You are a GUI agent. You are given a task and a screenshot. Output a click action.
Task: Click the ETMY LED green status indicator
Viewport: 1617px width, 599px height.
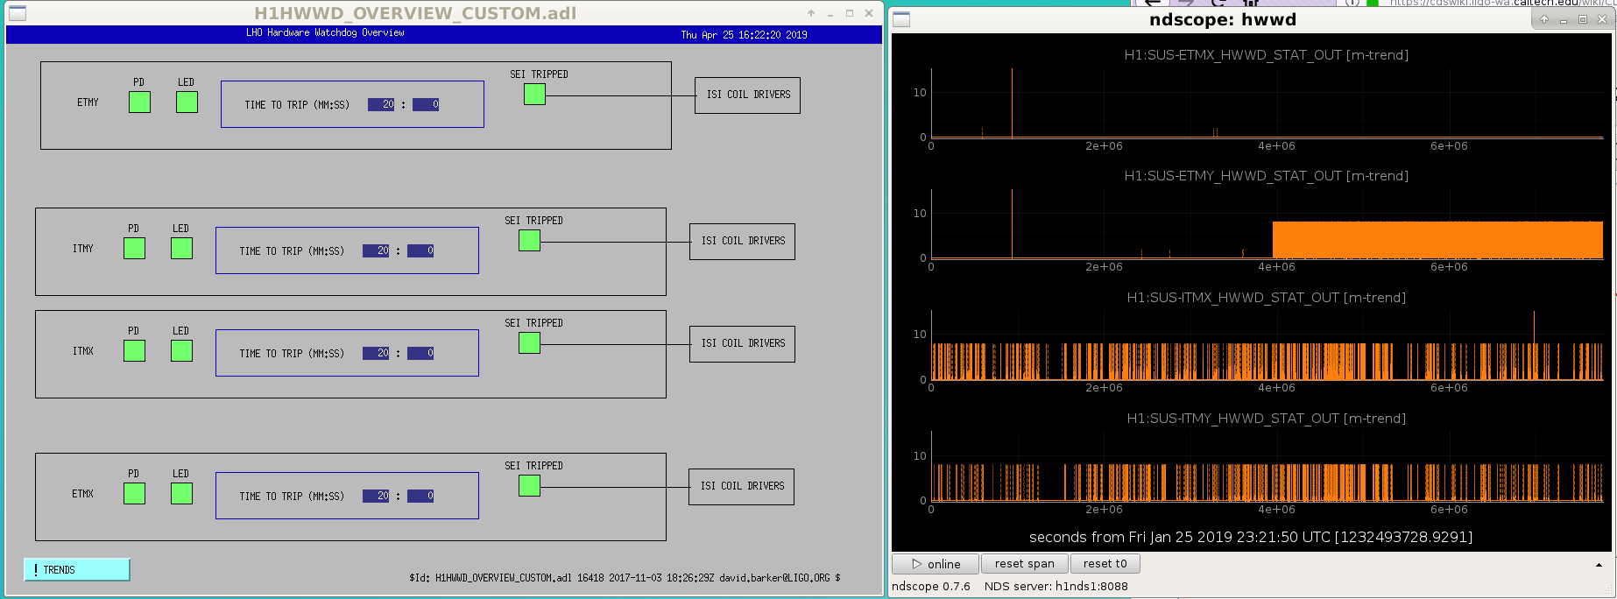pyautogui.click(x=187, y=102)
